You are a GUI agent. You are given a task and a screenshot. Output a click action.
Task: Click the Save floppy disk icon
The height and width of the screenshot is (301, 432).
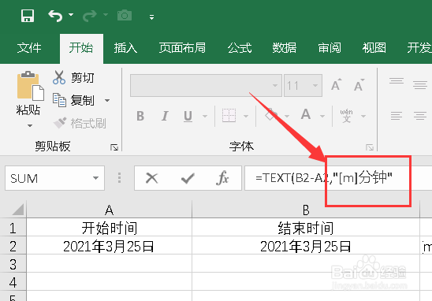[x=28, y=16]
